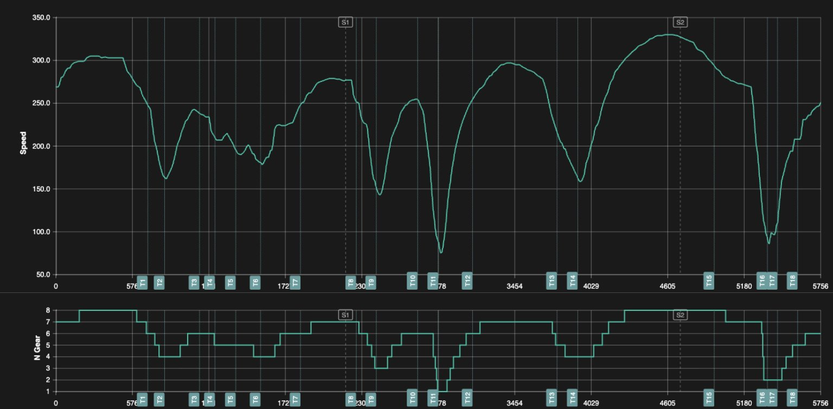Click turn marker T14 on the Speed chart
Image resolution: width=833 pixels, height=409 pixels.
pos(572,281)
